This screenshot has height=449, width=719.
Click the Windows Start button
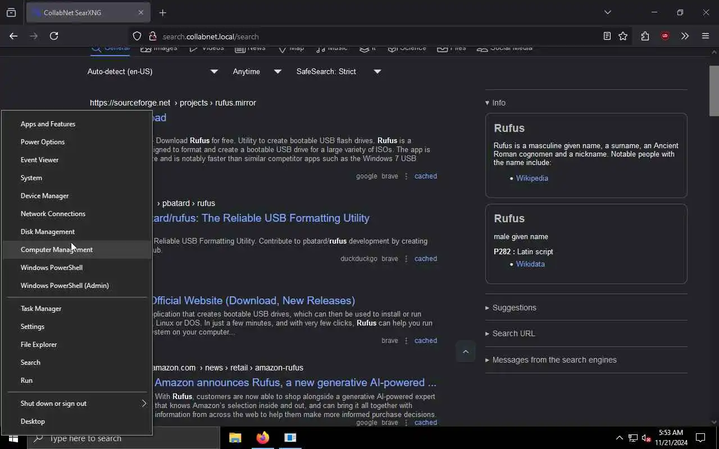[13, 438]
